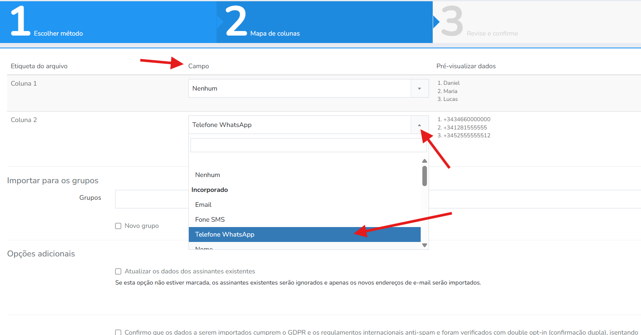
Task: Click the Grupos field label
Action: click(x=90, y=198)
